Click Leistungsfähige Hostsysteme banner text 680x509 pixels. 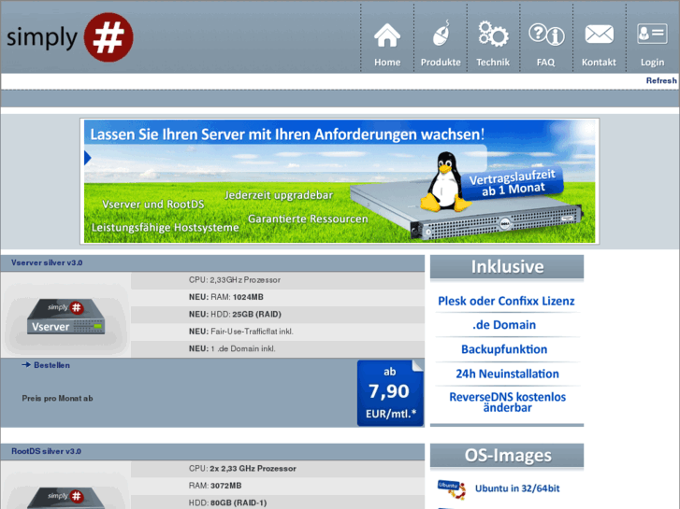click(166, 228)
